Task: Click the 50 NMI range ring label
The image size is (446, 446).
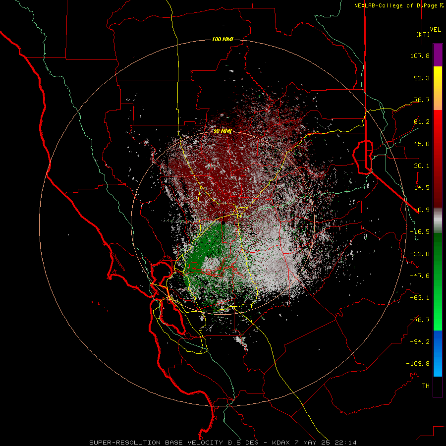Action: pyautogui.click(x=223, y=131)
